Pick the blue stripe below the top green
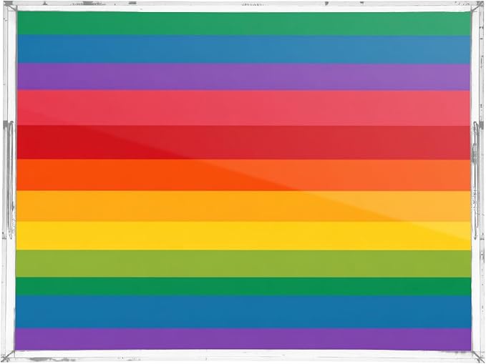The height and width of the screenshot is (364, 486). tap(244, 49)
